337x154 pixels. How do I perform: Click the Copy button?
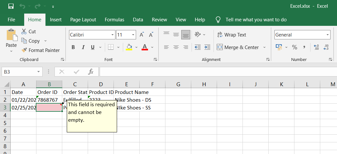coord(31,41)
